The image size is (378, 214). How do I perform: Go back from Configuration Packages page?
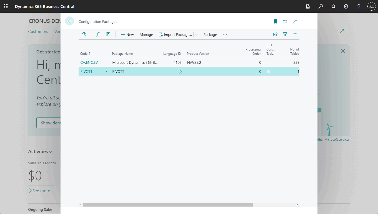(70, 21)
